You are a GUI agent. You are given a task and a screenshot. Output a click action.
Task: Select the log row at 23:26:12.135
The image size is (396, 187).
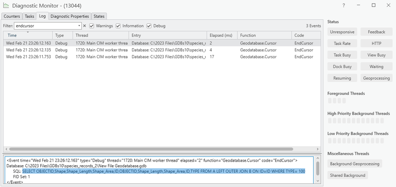(162, 50)
